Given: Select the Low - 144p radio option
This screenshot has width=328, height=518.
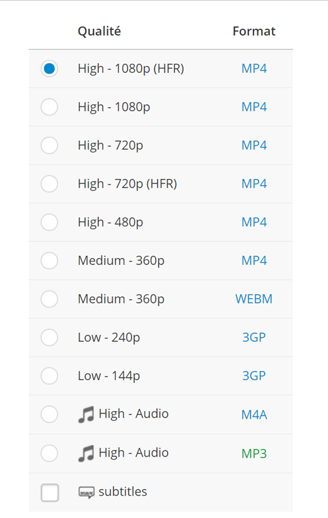Looking at the screenshot, I should click(49, 376).
